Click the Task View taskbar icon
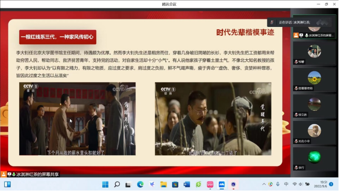Viewport: 339px width, 191px height. (x=129, y=185)
